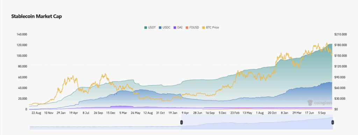Click the 29 Mar date label

(x=297, y=113)
